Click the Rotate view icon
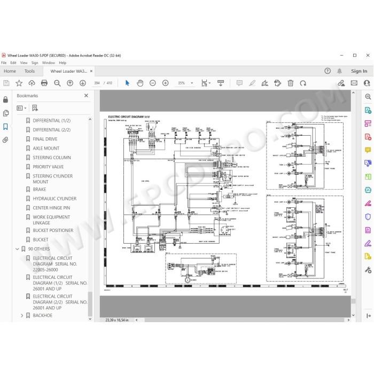This screenshot has height=374, width=374. tap(303, 83)
